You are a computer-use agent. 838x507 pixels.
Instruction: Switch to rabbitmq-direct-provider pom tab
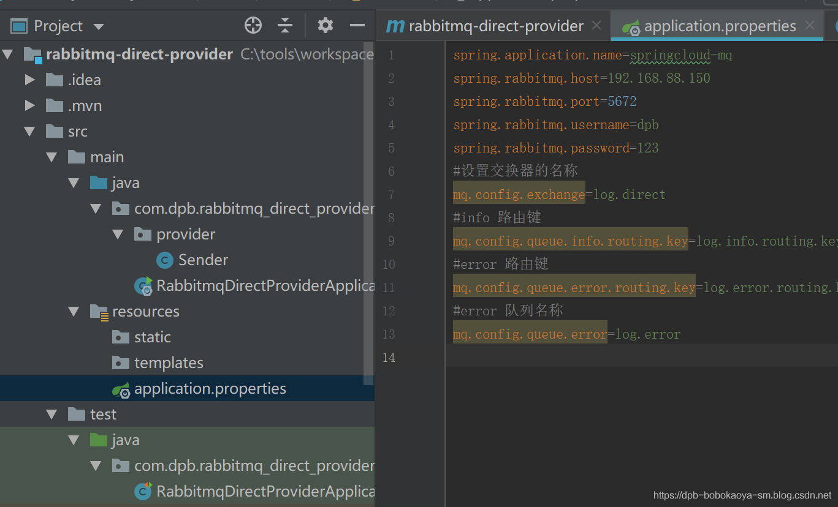click(485, 26)
